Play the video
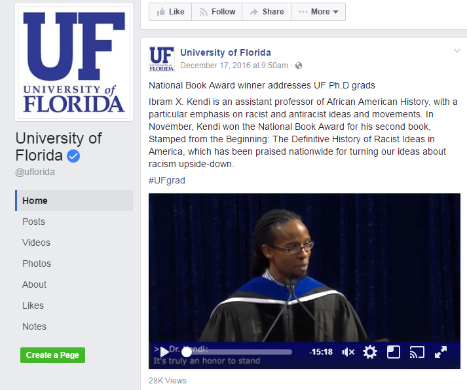Screen dimensions: 467x390 (x=164, y=352)
